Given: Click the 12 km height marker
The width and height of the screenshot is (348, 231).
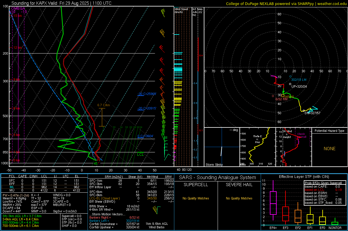Looking at the screenshot, I should [18, 47].
